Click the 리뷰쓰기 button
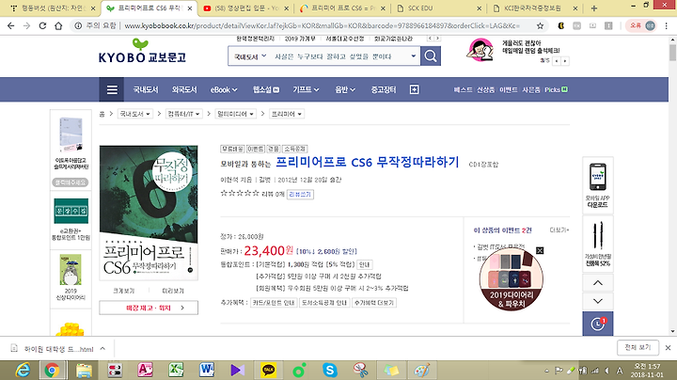The image size is (677, 380). pos(300,195)
